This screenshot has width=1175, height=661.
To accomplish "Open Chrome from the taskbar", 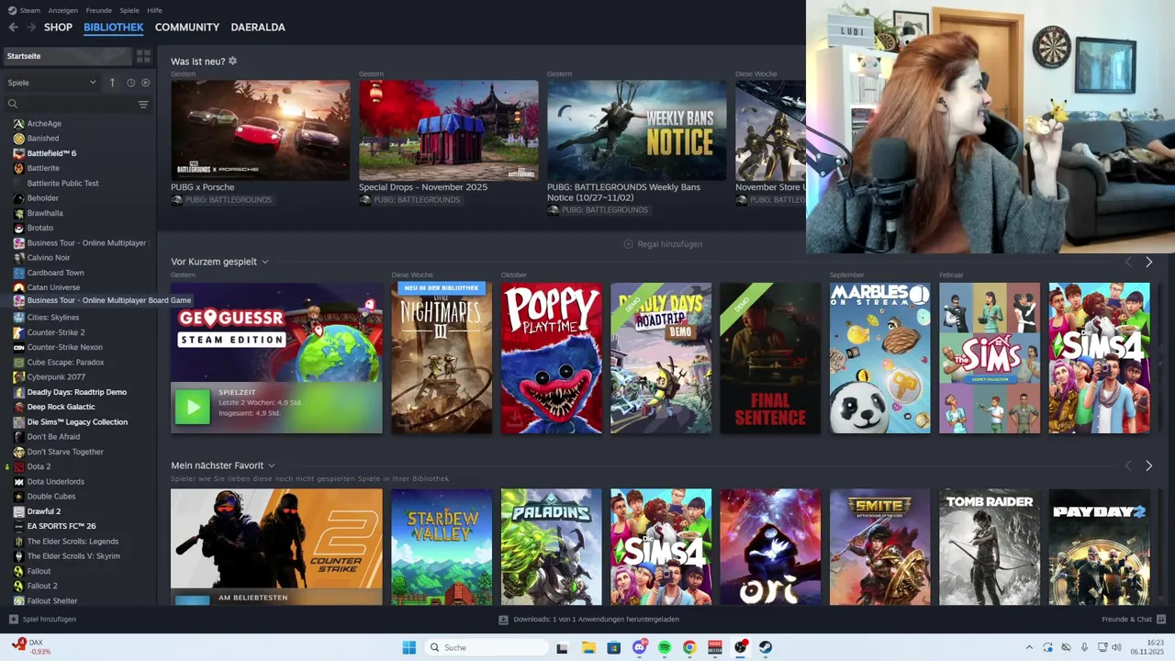I will point(689,647).
